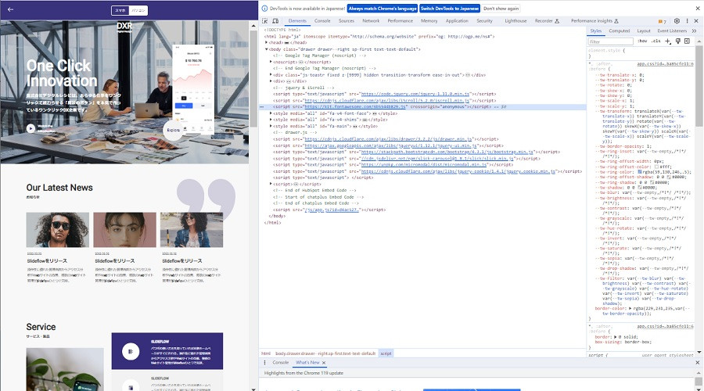Image resolution: width=704 pixels, height=391 pixels.
Task: Open the --tw-shadow color swatch
Action: click(641, 188)
